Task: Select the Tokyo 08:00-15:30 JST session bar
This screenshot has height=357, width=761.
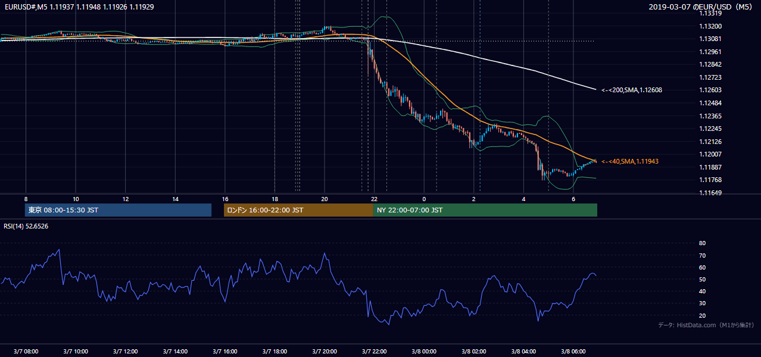Action: click(118, 210)
